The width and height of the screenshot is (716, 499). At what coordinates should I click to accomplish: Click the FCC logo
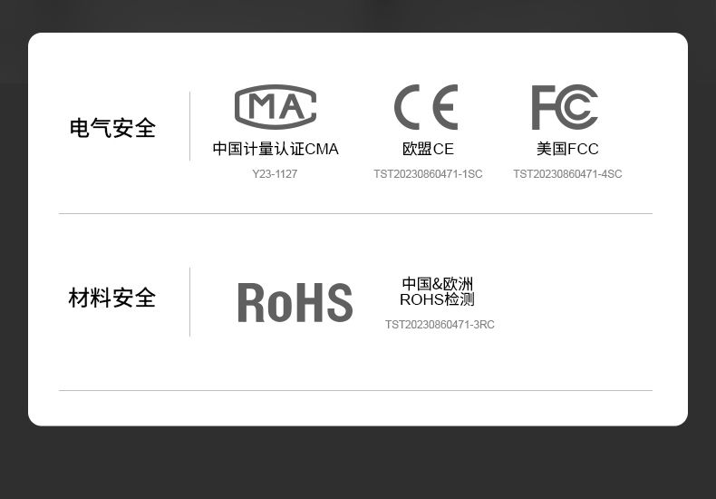coord(565,107)
